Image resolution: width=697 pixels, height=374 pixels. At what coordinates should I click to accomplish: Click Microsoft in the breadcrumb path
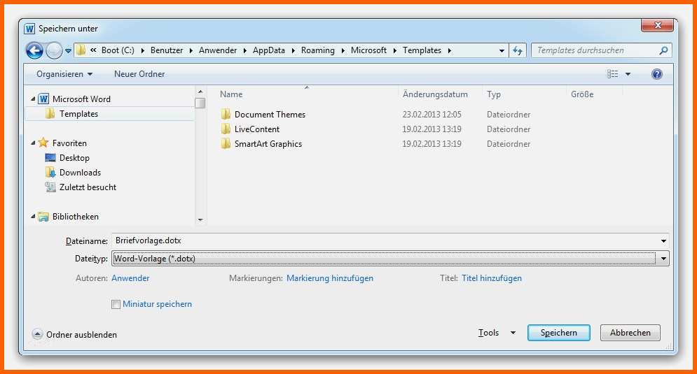pyautogui.click(x=369, y=50)
